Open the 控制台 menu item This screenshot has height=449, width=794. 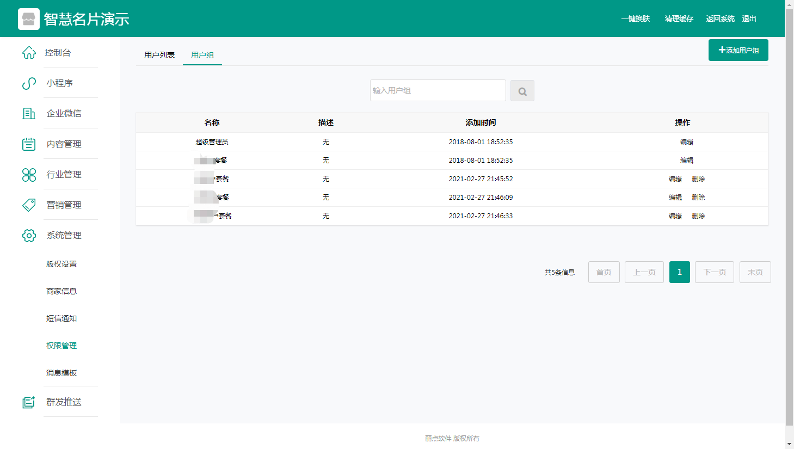(58, 53)
